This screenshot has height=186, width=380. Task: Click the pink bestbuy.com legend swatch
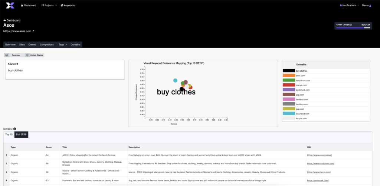click(x=289, y=99)
